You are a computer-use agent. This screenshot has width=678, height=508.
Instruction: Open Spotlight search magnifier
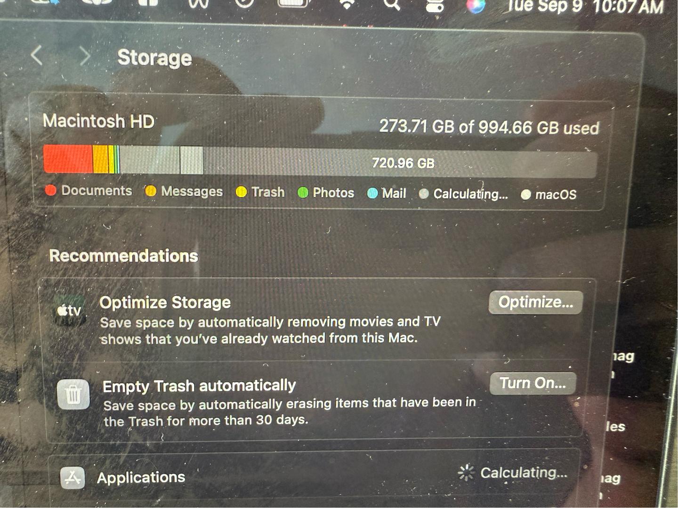pyautogui.click(x=392, y=5)
